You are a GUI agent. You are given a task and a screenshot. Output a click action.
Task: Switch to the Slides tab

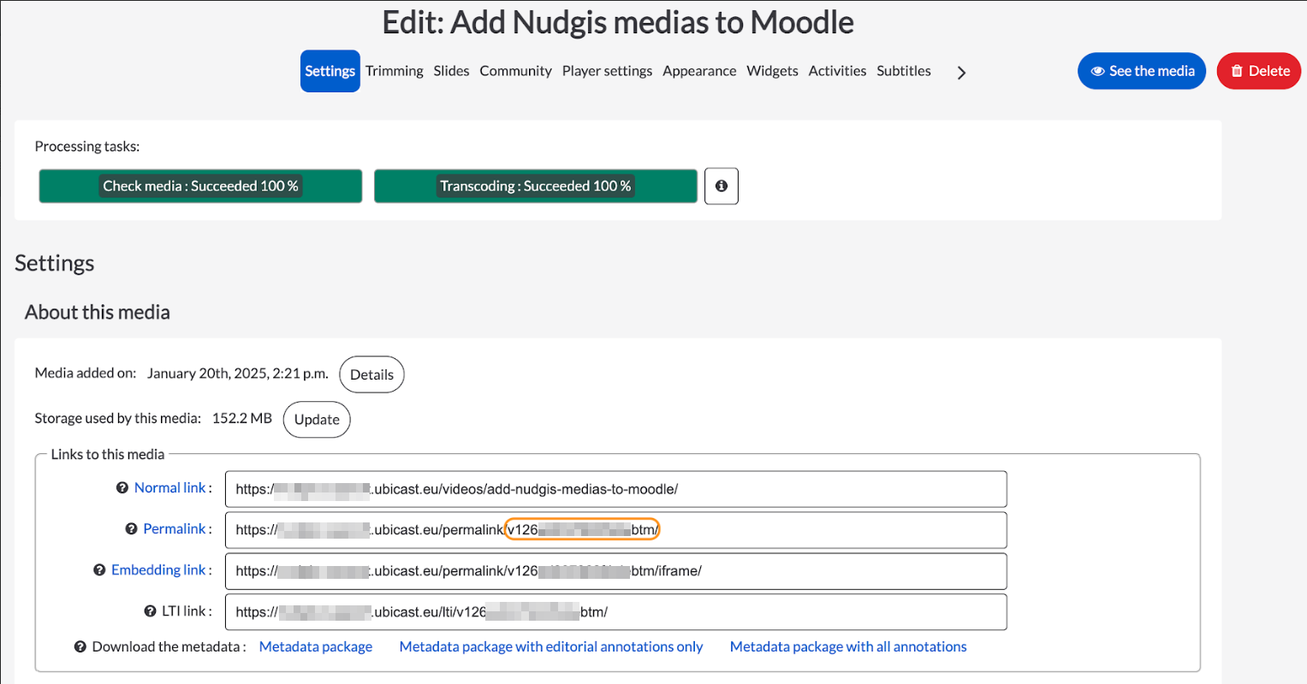451,71
